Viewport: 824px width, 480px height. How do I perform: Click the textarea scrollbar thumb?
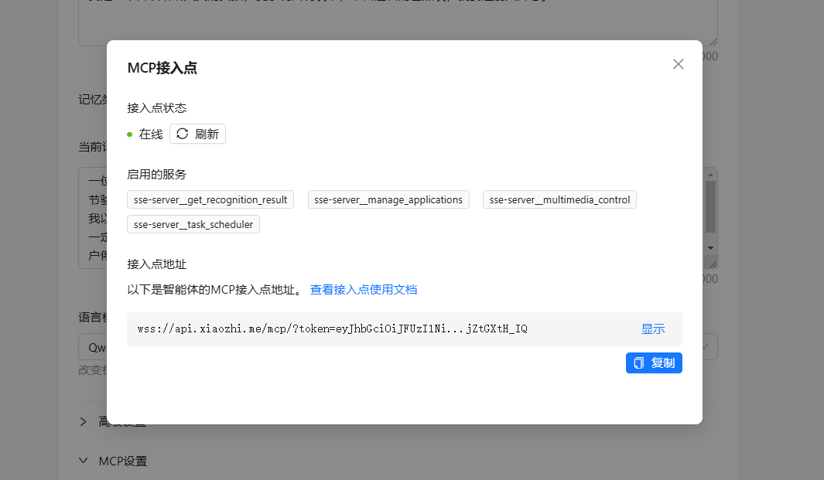click(x=710, y=206)
